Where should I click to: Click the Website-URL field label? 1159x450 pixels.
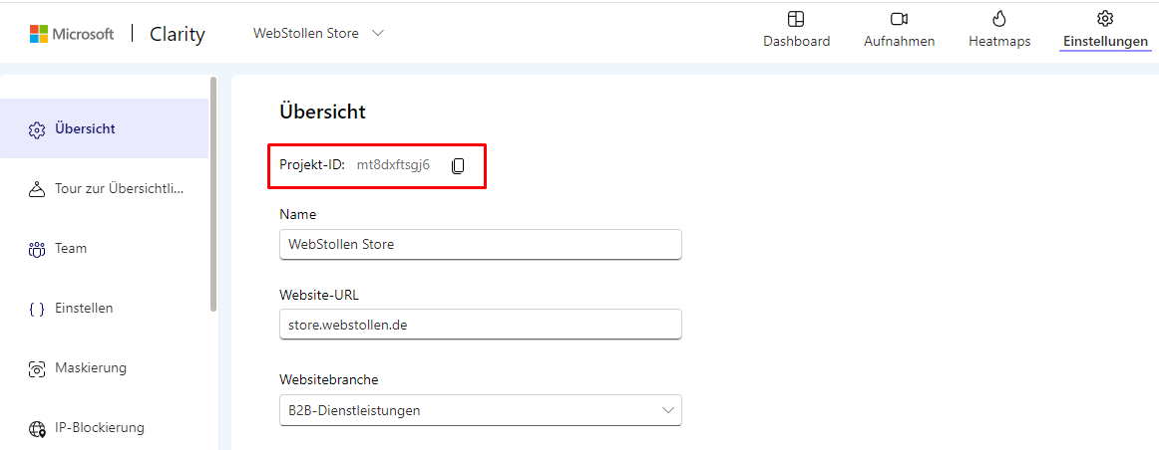pyautogui.click(x=319, y=295)
